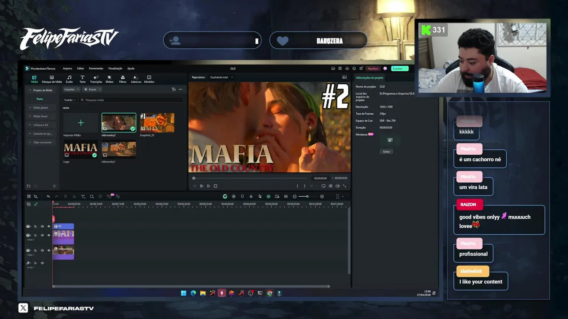The height and width of the screenshot is (319, 568).
Task: Toggle visibility eye of Video 2 track
Action: tap(49, 235)
